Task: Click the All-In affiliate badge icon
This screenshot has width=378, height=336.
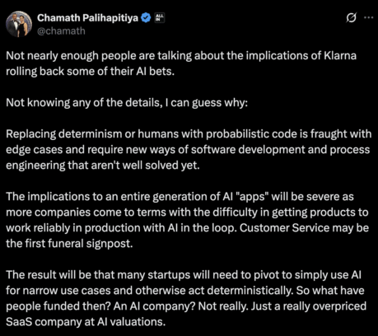Action: click(160, 18)
